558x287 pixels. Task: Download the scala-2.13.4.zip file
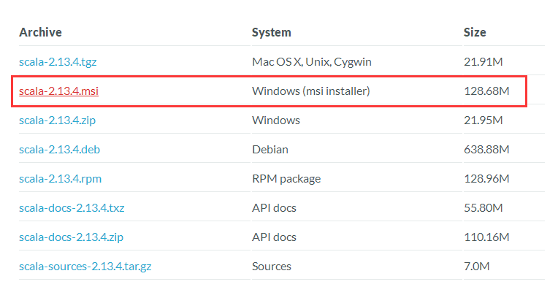tap(57, 120)
